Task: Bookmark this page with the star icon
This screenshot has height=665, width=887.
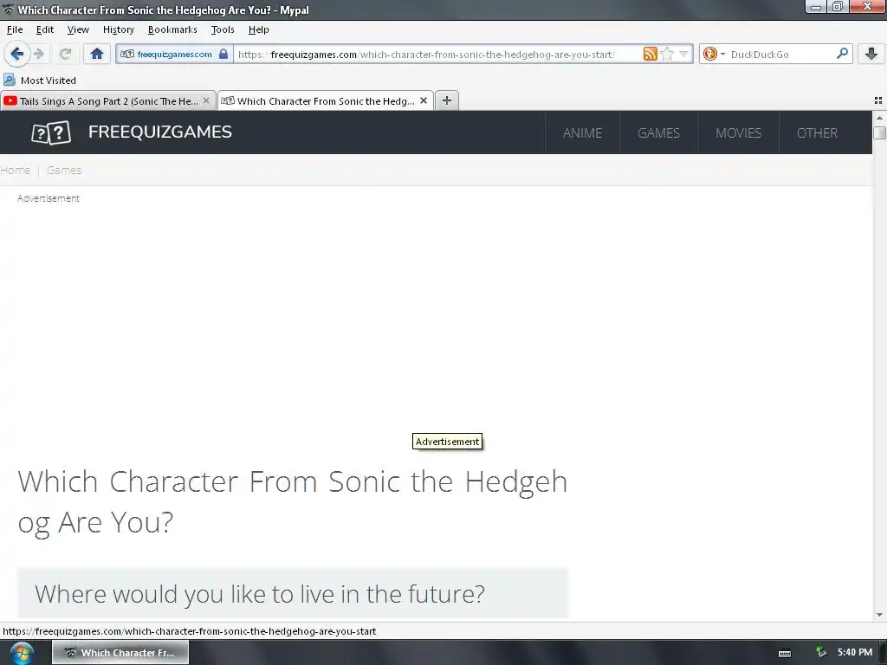Action: point(668,55)
